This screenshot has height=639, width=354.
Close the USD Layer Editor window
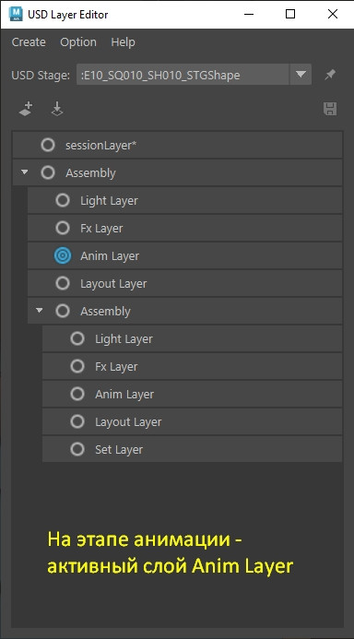coord(333,14)
